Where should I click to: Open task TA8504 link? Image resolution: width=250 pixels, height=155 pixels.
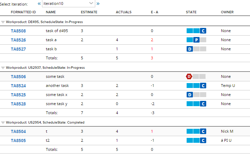click(x=18, y=132)
